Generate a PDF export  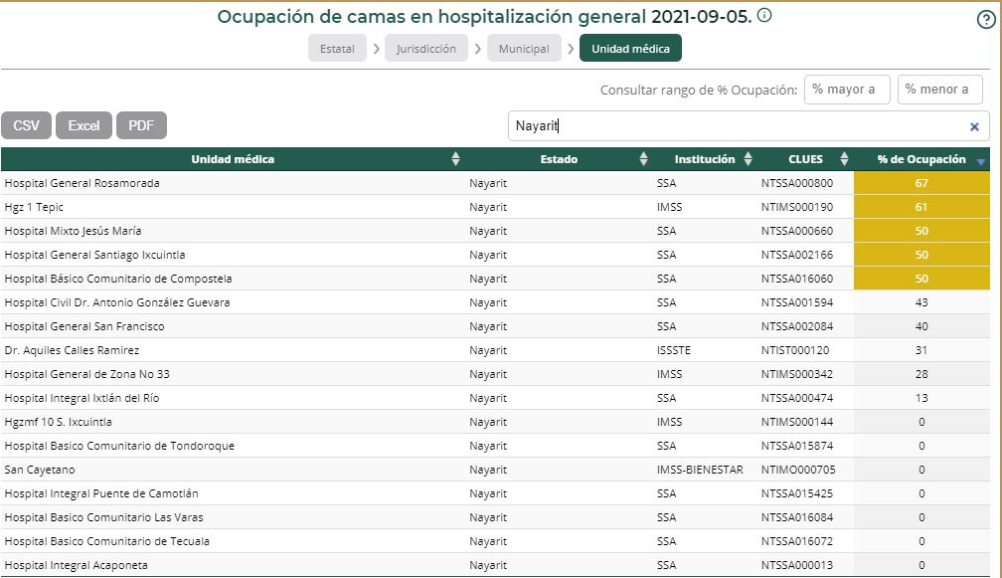click(x=140, y=124)
